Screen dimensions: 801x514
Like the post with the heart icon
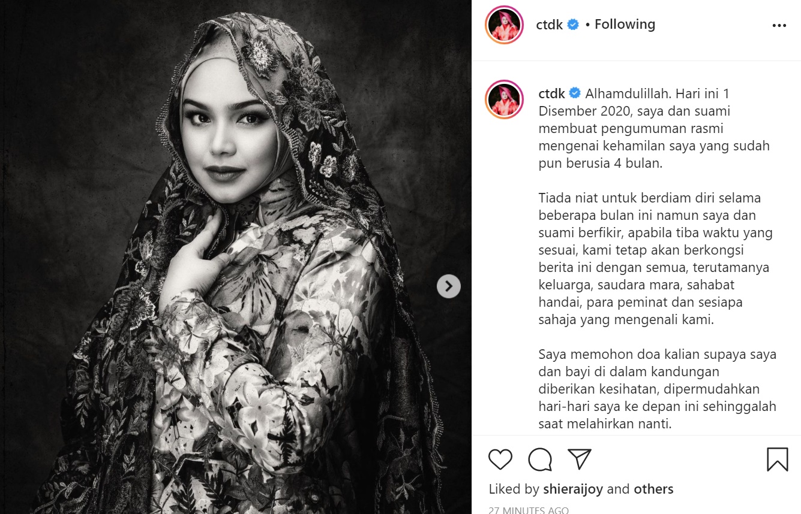pyautogui.click(x=500, y=459)
